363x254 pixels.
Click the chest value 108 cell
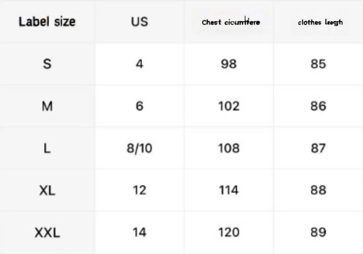coord(228,148)
